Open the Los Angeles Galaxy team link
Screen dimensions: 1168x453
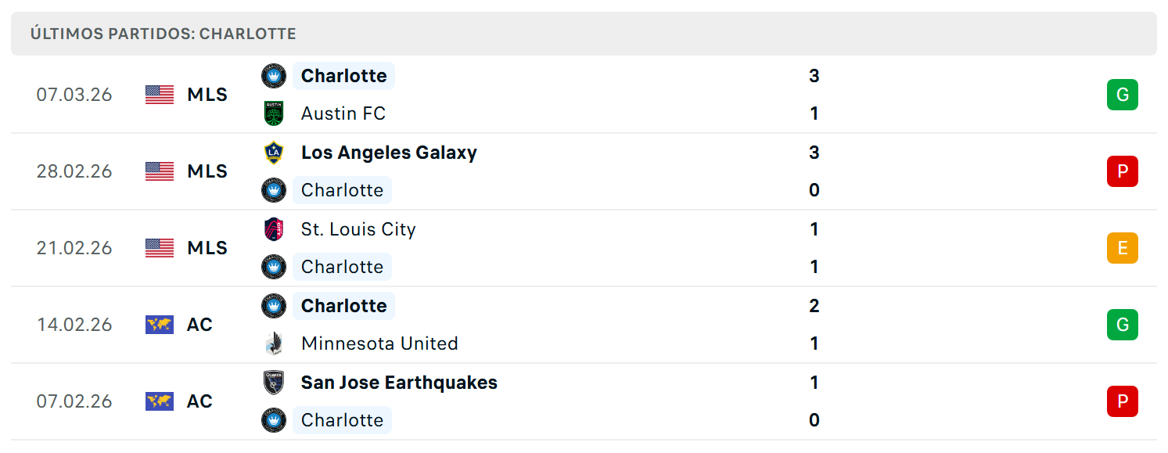pos(389,153)
